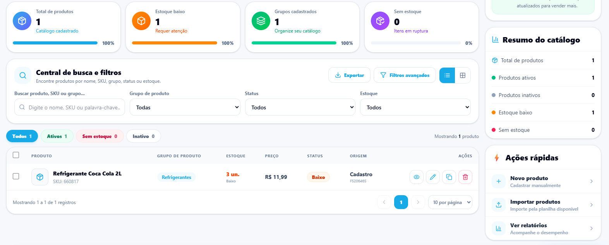
Task: Click the plus icon next to Novo produto
Action: pos(499,181)
